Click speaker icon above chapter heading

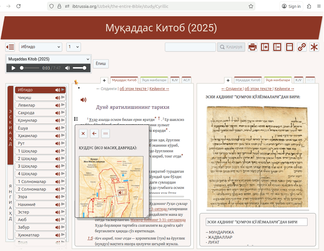(x=83, y=100)
